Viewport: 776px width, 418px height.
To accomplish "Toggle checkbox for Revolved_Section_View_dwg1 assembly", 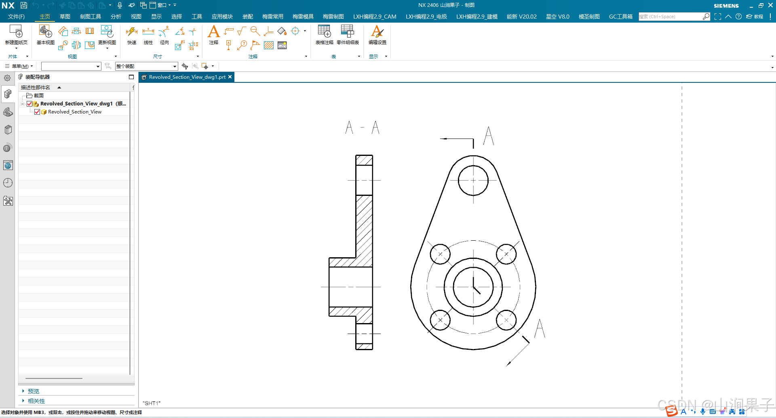I will (30, 104).
